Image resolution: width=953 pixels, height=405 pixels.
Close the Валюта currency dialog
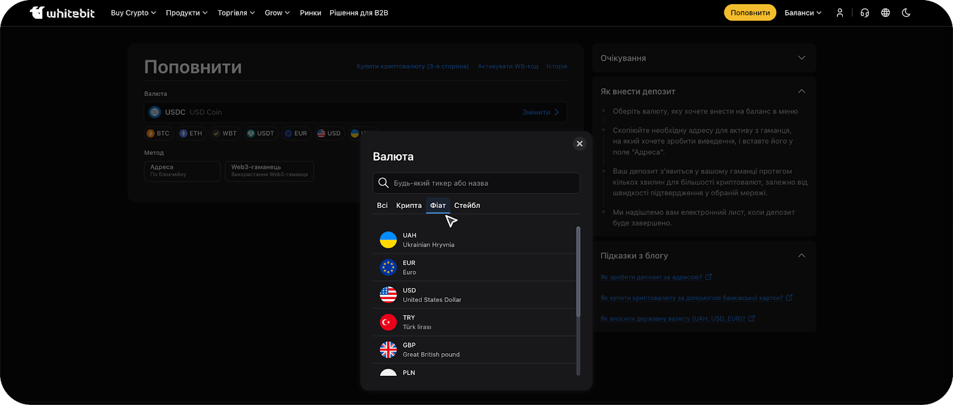(580, 144)
